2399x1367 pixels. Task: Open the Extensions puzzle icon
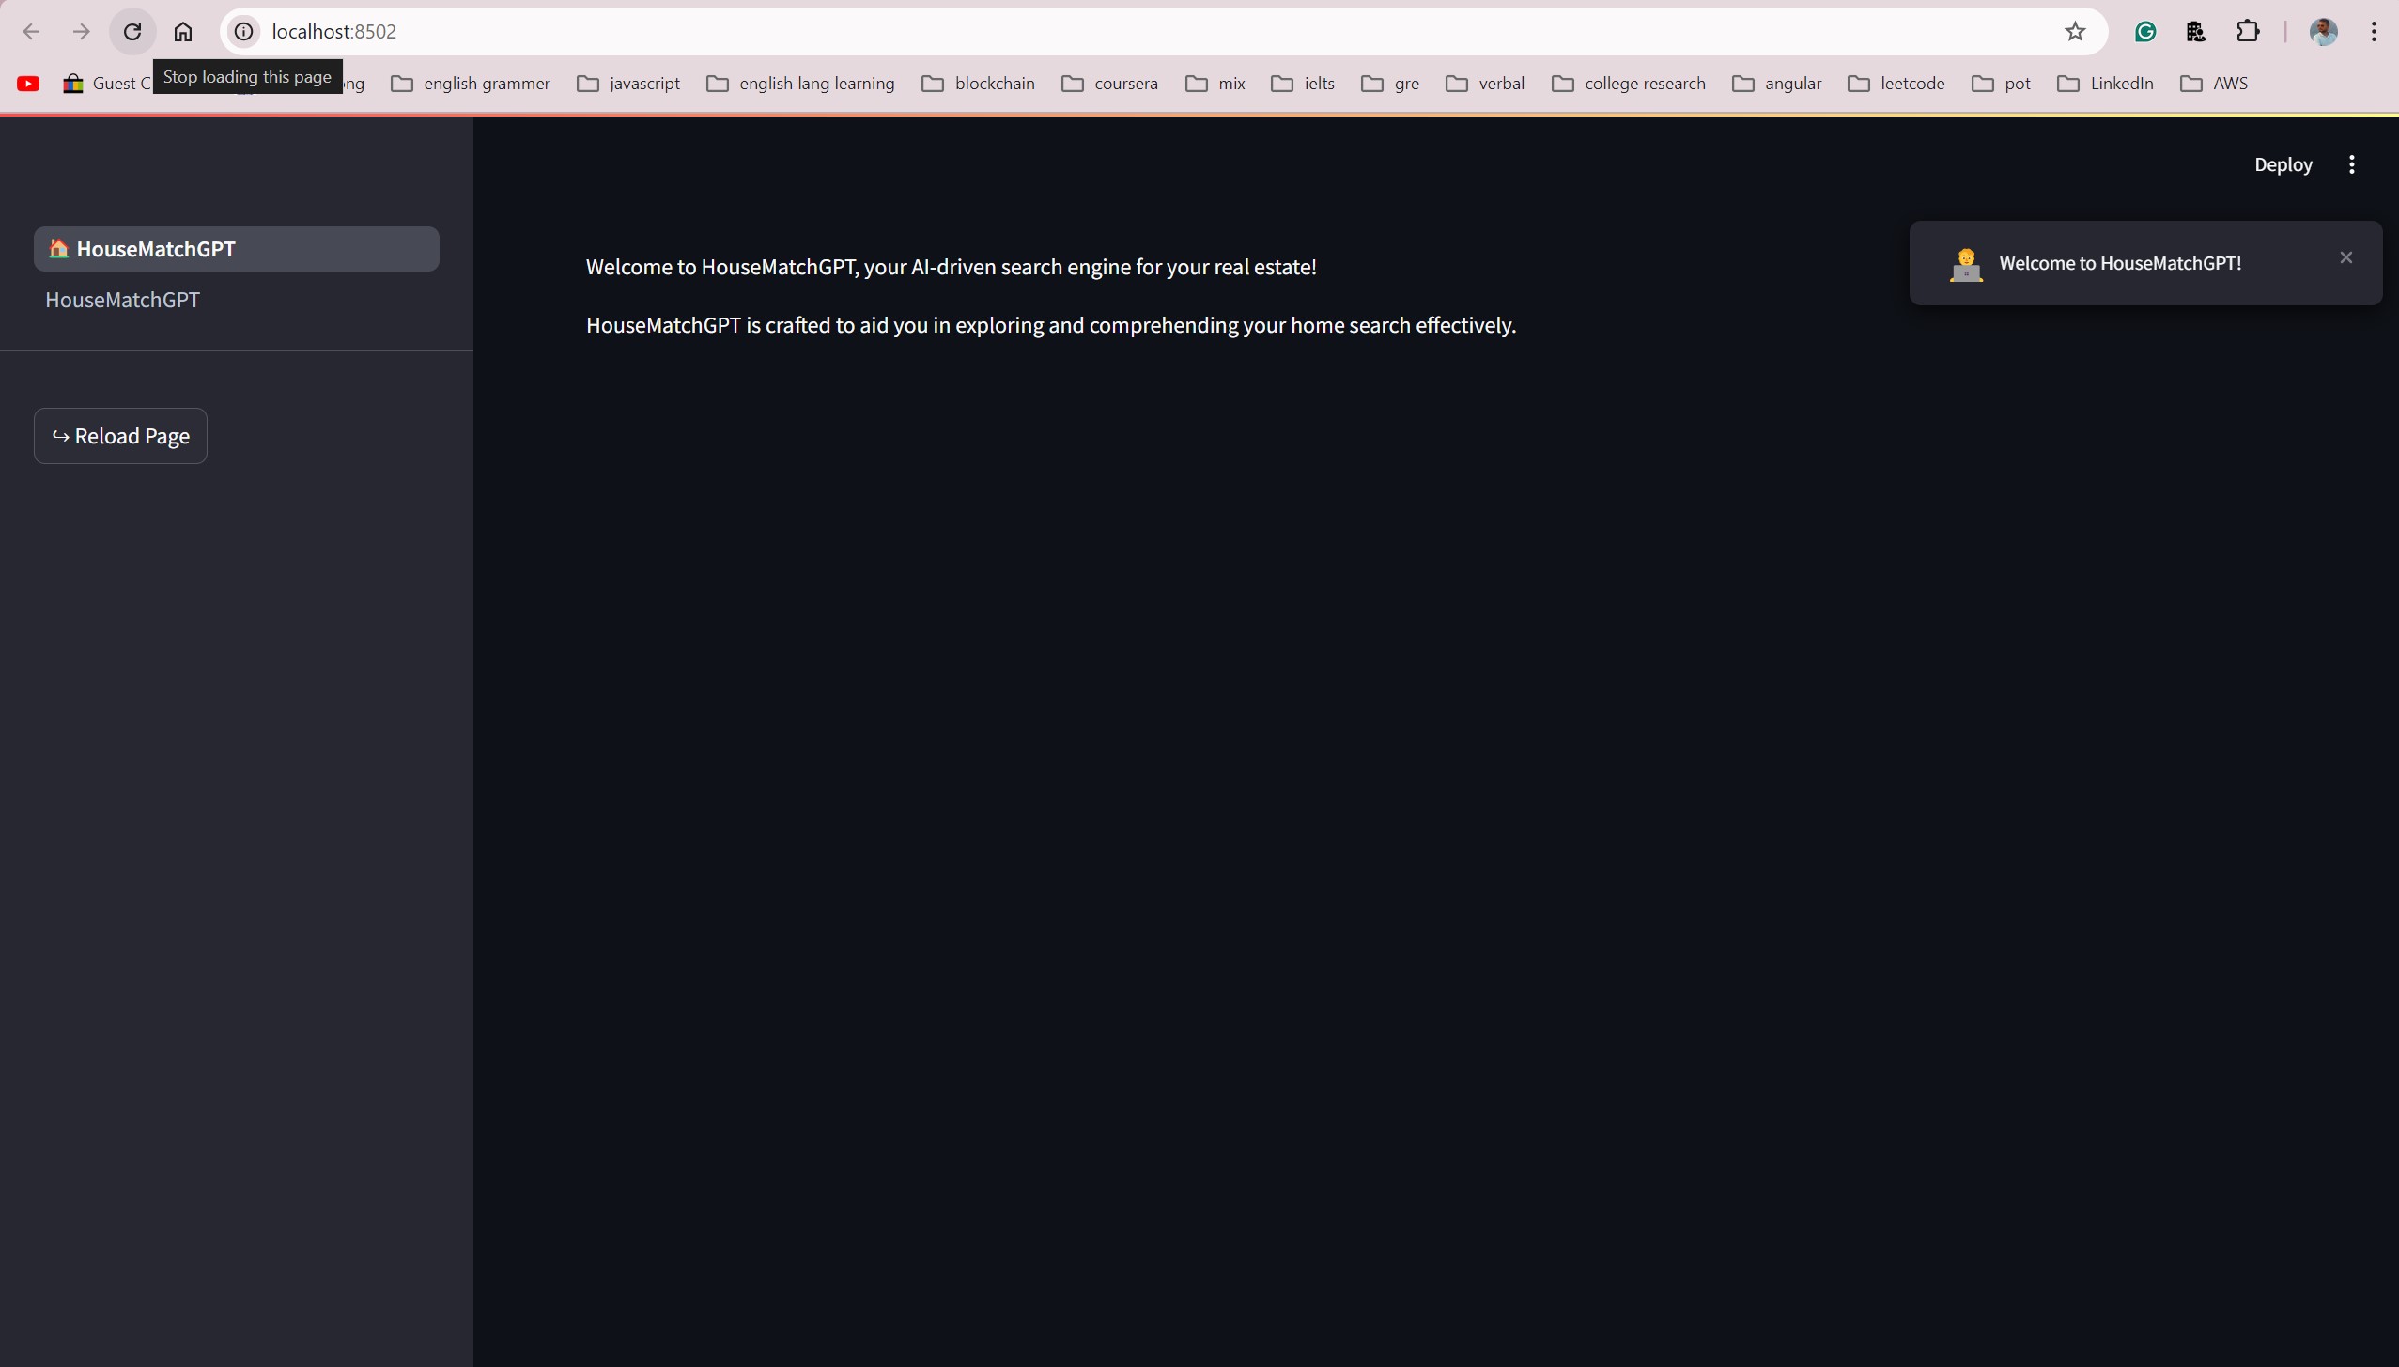click(2248, 32)
